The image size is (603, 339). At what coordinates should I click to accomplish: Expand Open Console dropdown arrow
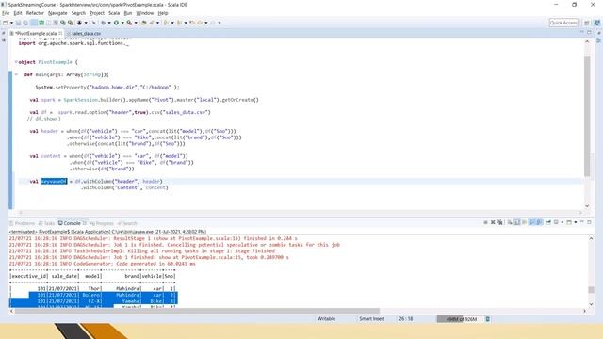pos(576,222)
